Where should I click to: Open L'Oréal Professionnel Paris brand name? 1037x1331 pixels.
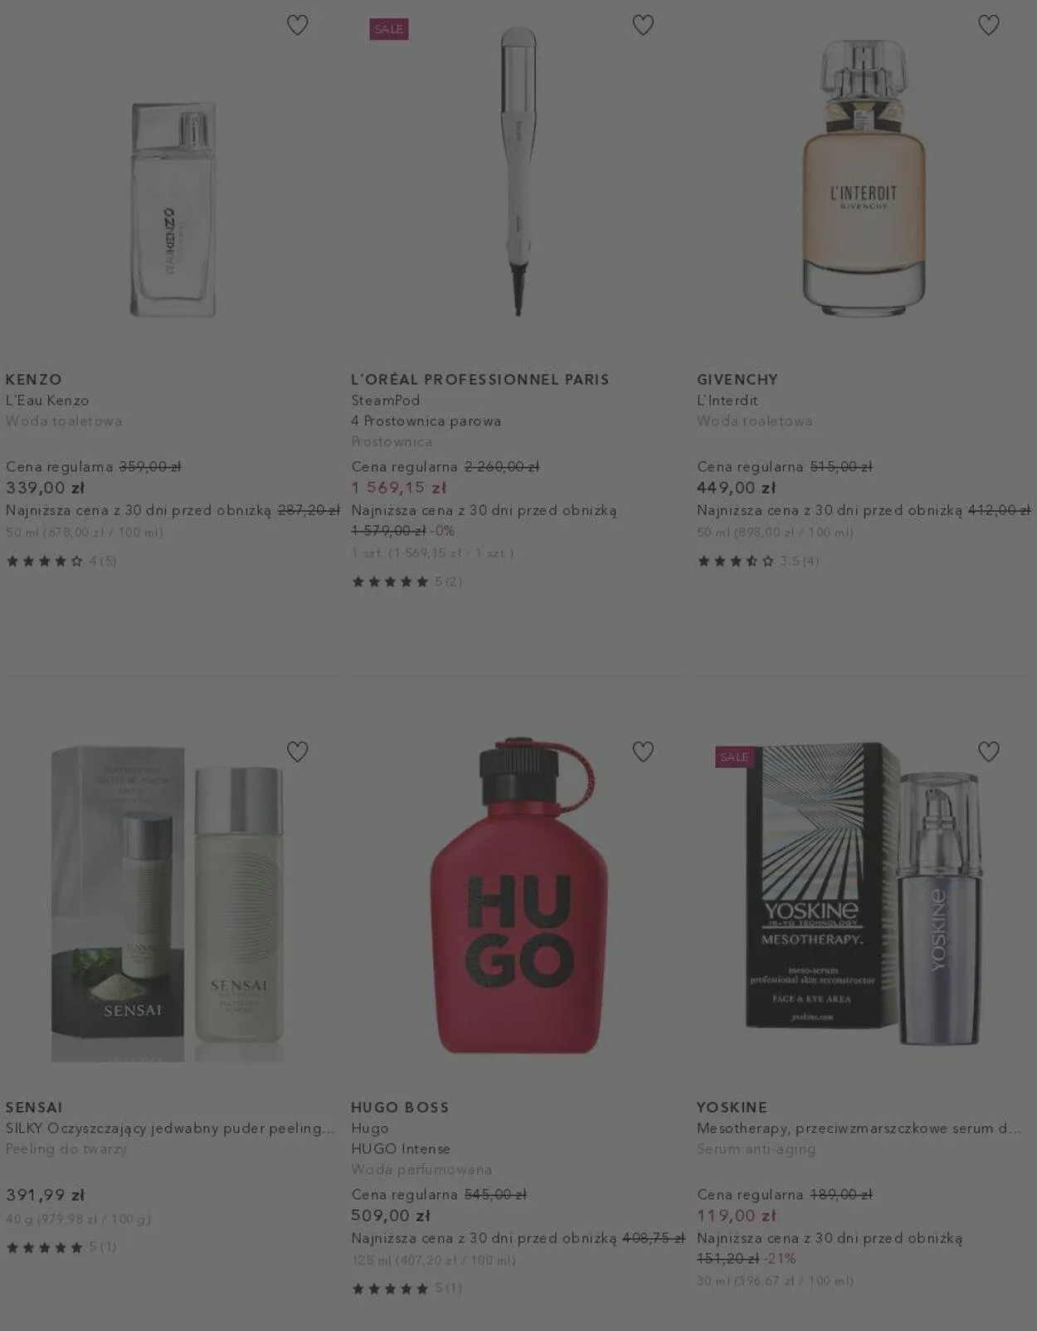coord(480,380)
